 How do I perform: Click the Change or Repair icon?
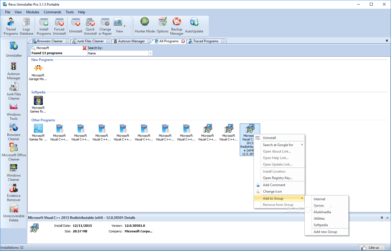pyautogui.click(x=105, y=26)
